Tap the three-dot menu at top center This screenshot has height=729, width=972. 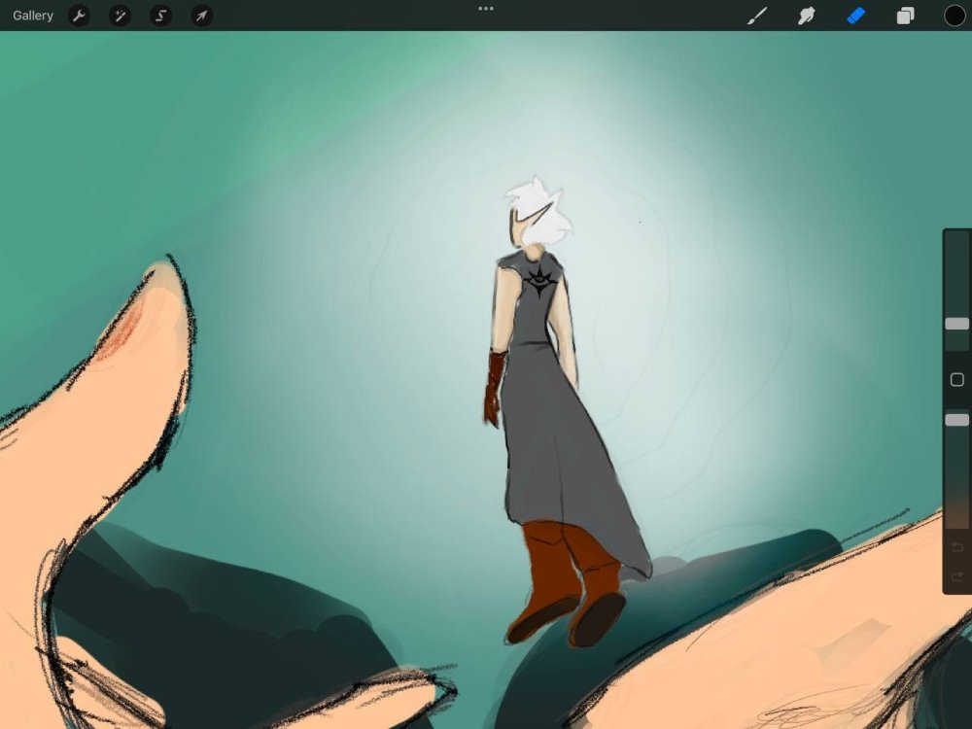(x=486, y=9)
